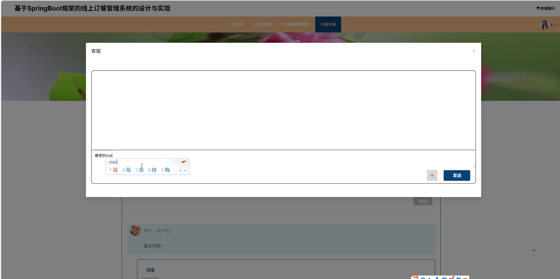Viewport: 560px width, 279px height.
Task: Click the 客服 dialog title
Action: point(96,51)
